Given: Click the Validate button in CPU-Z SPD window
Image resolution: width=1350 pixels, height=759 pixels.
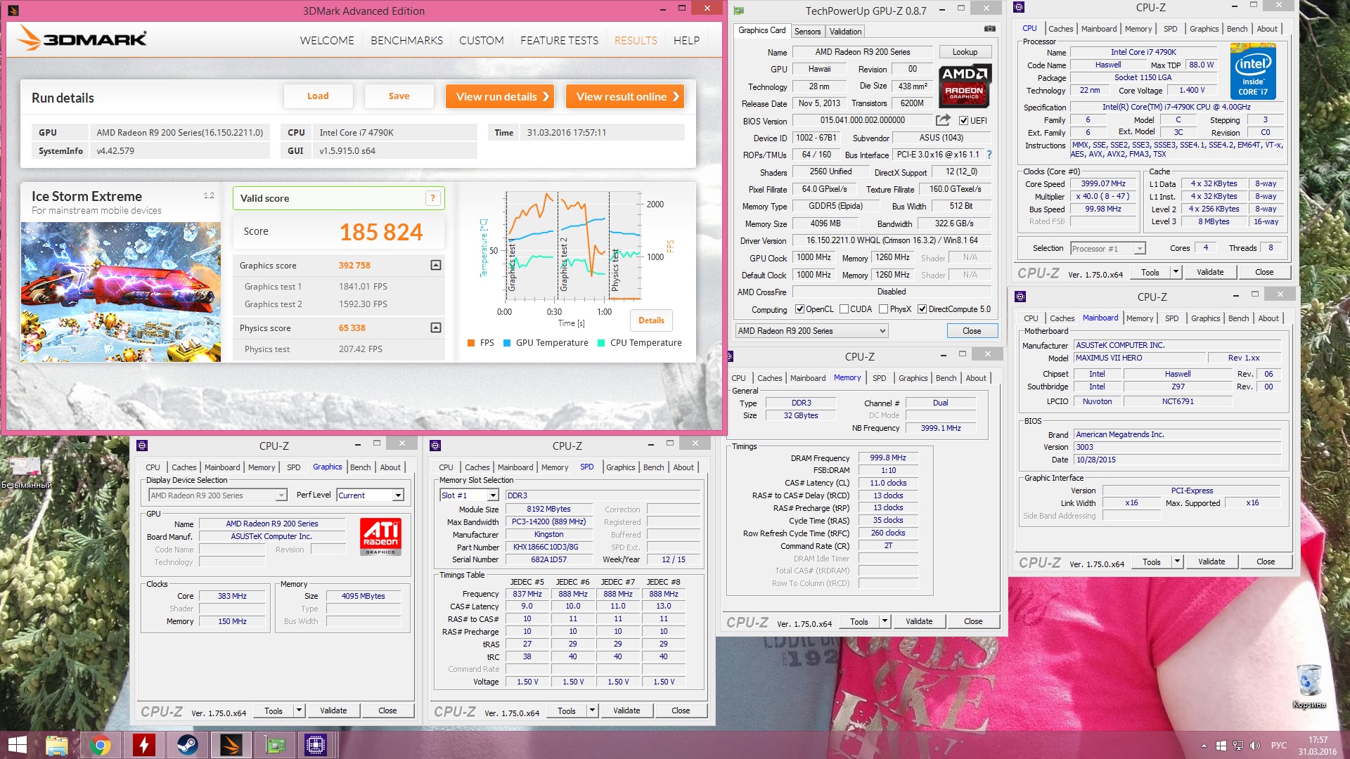Looking at the screenshot, I should tap(626, 711).
